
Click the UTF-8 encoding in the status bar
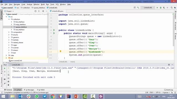pos(158,92)
